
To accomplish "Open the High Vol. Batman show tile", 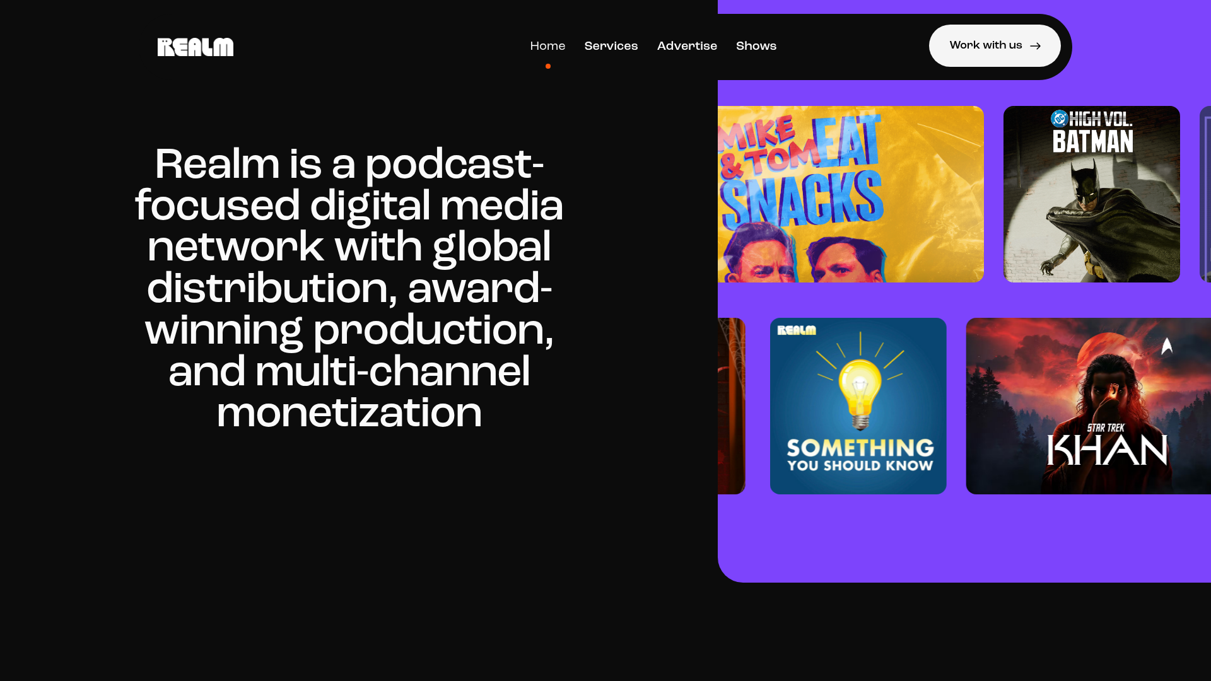I will coord(1092,194).
